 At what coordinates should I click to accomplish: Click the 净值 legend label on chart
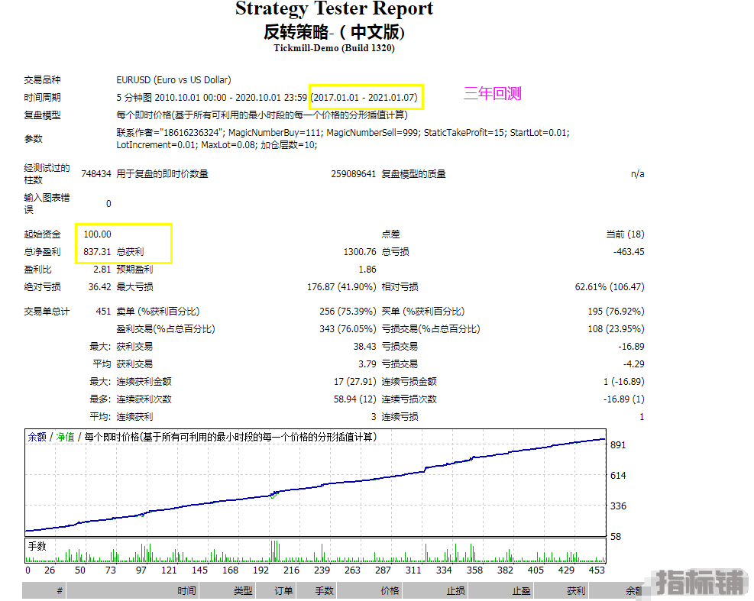coord(65,438)
